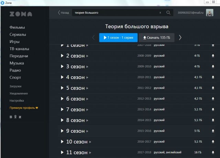Image resolution: width=220 pixels, height=158 pixels.
Task: Play season 3 via its play triangle
Action: coord(62,66)
